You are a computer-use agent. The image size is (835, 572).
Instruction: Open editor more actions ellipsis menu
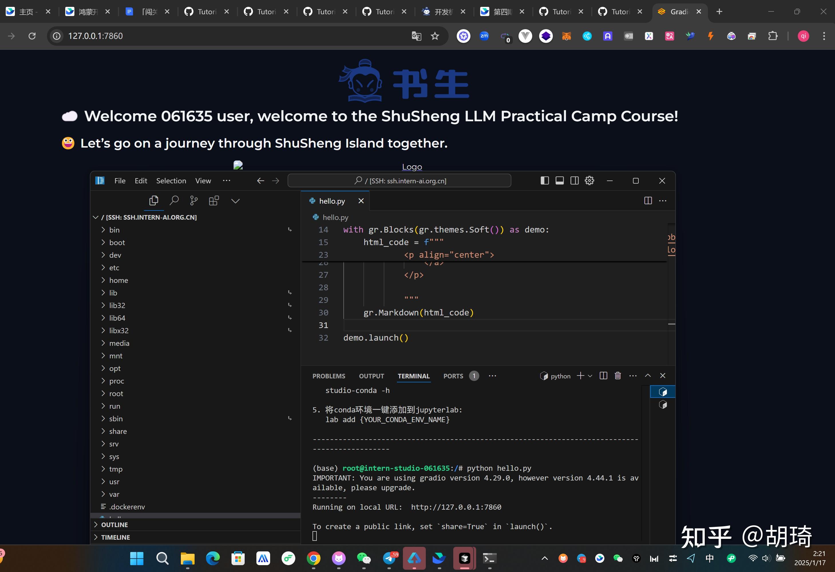click(663, 201)
